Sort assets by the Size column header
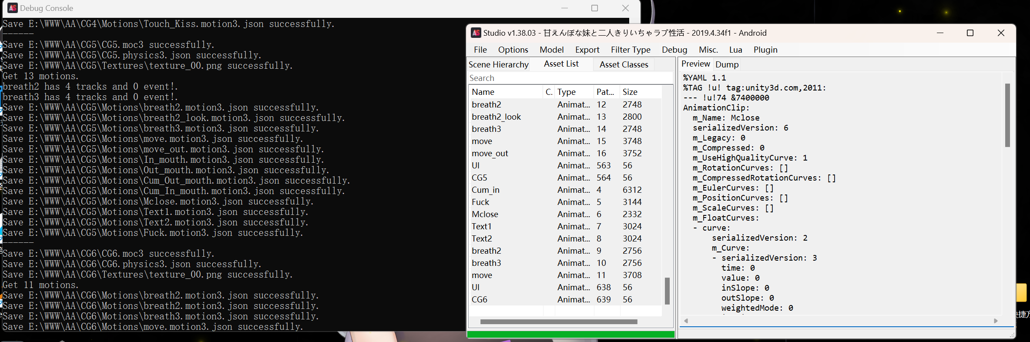Screen dimensions: 1030x342 (x=641, y=92)
